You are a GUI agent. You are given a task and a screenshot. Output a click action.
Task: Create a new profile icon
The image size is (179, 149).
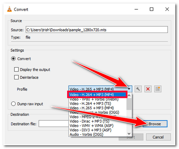(158, 89)
